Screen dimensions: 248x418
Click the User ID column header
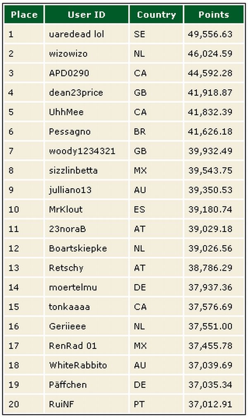click(86, 14)
